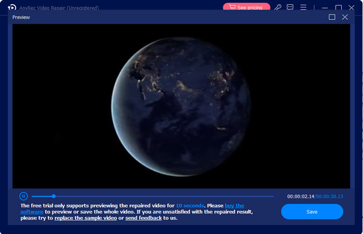This screenshot has width=363, height=234.
Task: Click the register key icon
Action: point(278,7)
